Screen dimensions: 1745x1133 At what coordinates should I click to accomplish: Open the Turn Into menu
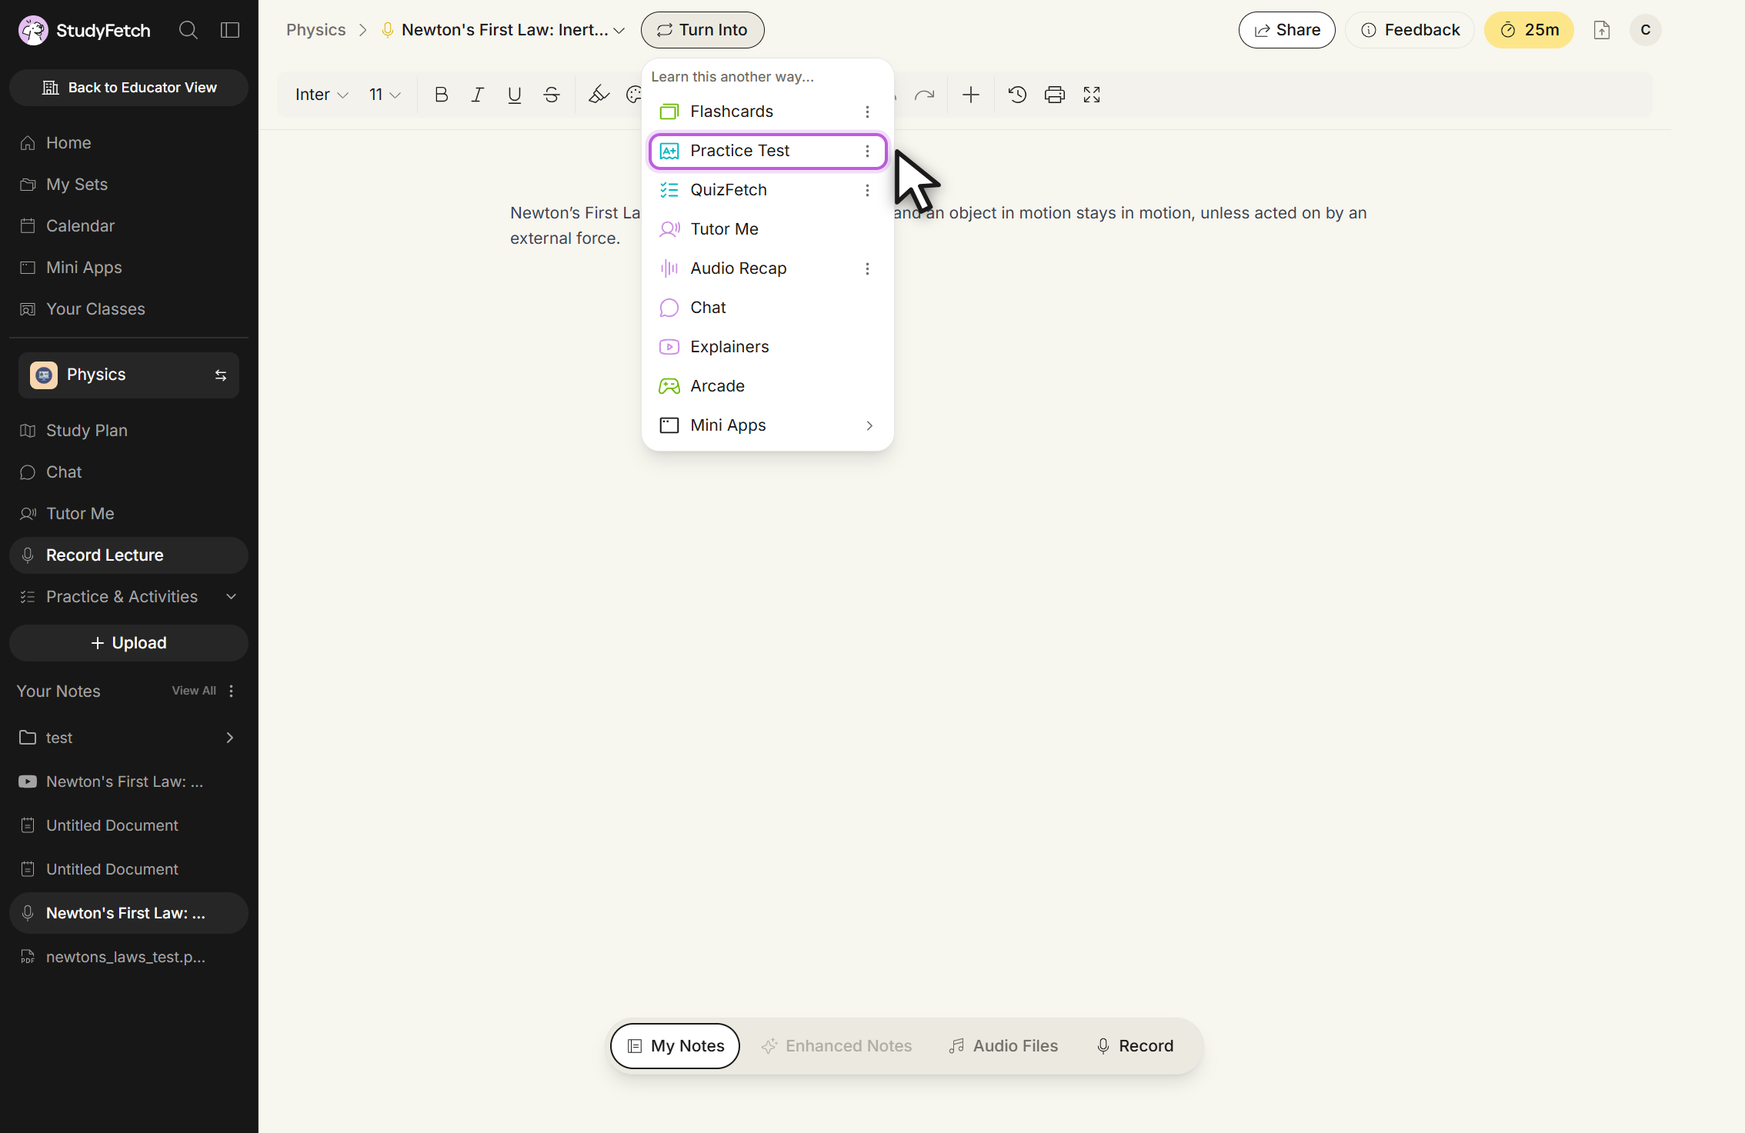(702, 30)
